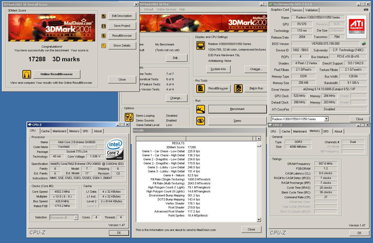Click the Mainboard tab in right CPU-Z window
This screenshot has height=243, width=373.
click(x=300, y=131)
